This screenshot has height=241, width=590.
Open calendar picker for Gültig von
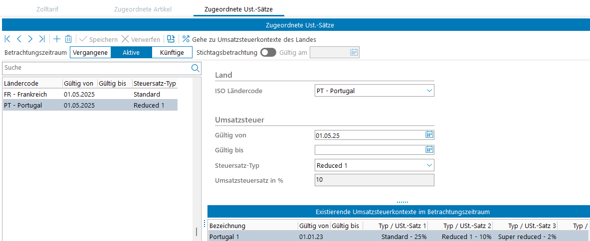[x=429, y=135]
